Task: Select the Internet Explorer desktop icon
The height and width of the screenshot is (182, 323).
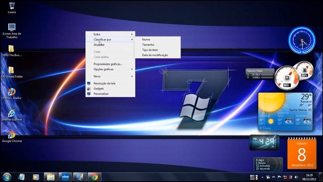Action: pos(12,115)
